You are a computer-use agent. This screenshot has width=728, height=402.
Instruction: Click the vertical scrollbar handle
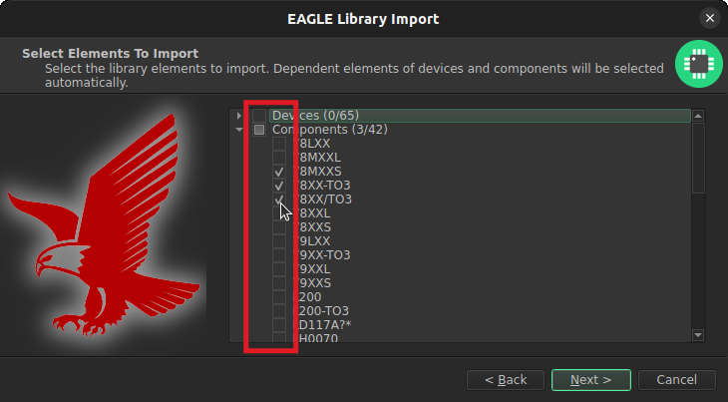[698, 158]
